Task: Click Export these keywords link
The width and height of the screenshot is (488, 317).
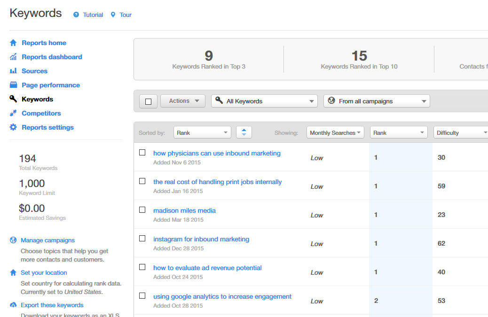Action: click(x=52, y=305)
